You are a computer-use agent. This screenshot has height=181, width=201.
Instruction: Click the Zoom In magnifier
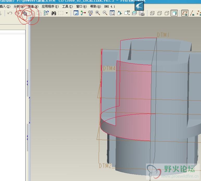(x=98, y=13)
